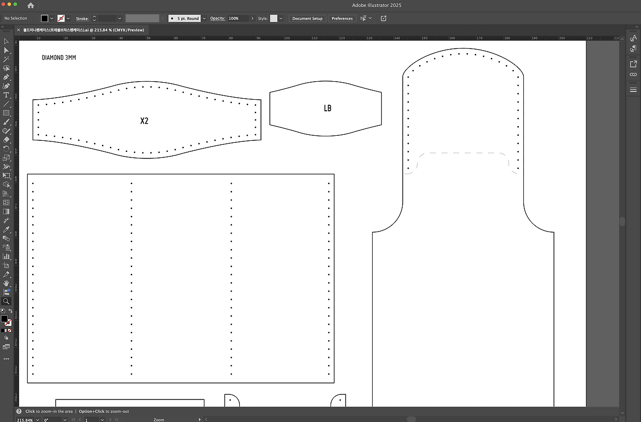
Task: Click the Stroke panel label link
Action: (x=82, y=19)
